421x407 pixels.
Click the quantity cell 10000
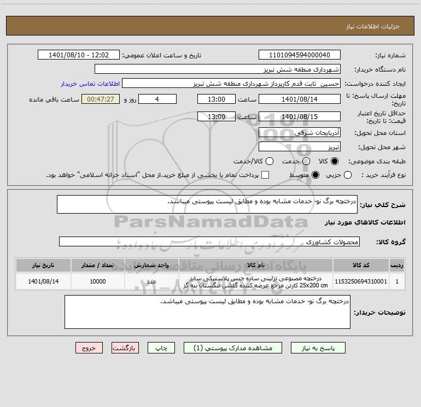click(x=98, y=281)
